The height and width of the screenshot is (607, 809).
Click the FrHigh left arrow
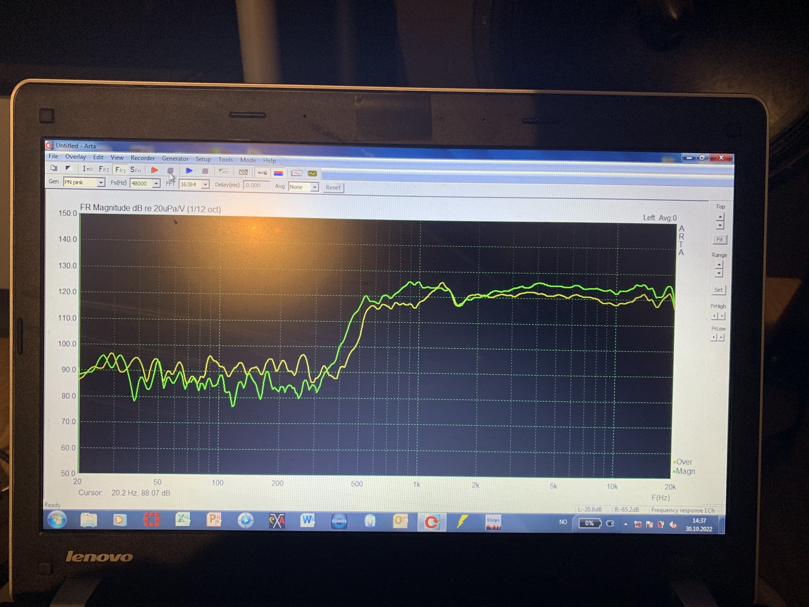(x=714, y=316)
